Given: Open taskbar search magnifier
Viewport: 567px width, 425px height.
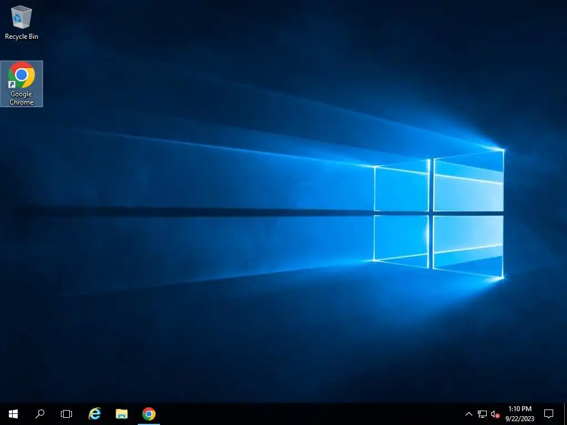Looking at the screenshot, I should (40, 414).
